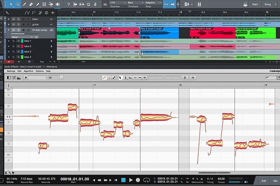Open the Timebase Bars dropdown

click(x=136, y=3)
